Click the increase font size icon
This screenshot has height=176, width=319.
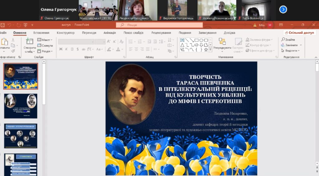point(109,42)
